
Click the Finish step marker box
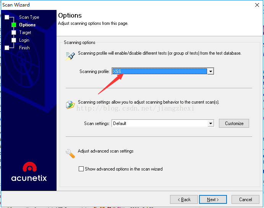coord(7,48)
